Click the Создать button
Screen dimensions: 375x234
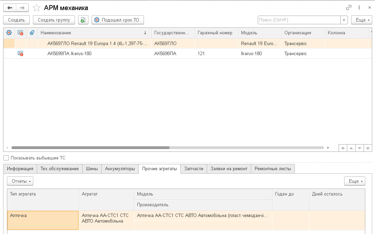point(16,20)
